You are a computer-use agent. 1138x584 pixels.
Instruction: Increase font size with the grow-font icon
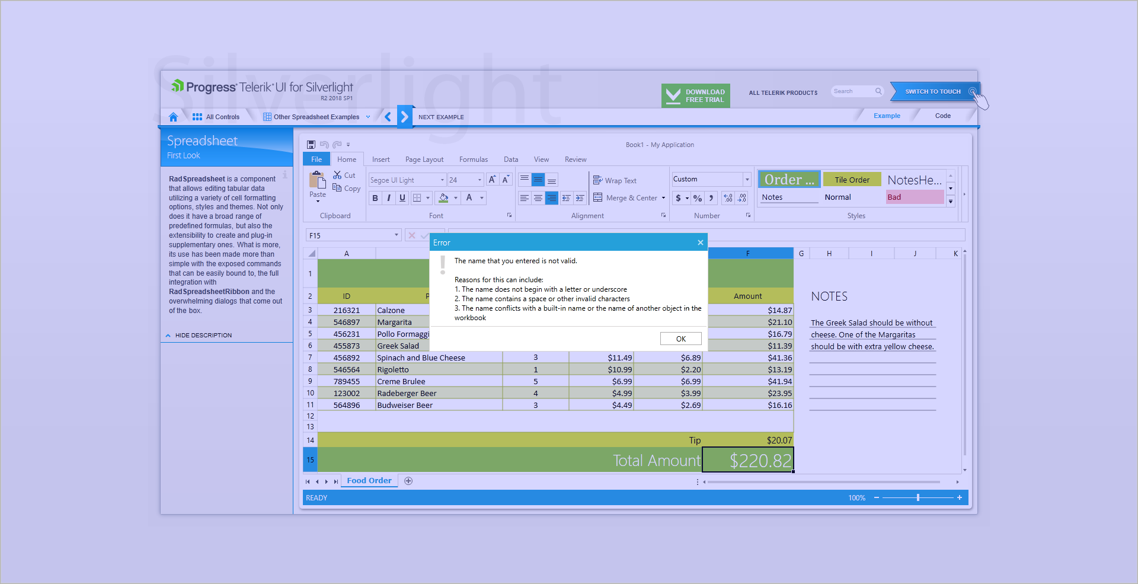492,180
